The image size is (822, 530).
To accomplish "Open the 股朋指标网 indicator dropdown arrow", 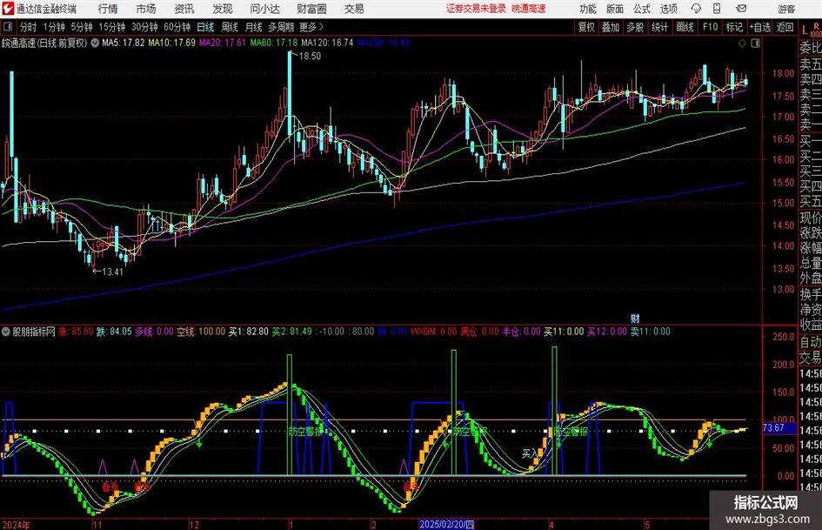I will tap(6, 332).
